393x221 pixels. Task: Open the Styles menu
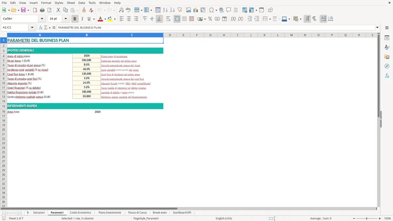(59, 3)
